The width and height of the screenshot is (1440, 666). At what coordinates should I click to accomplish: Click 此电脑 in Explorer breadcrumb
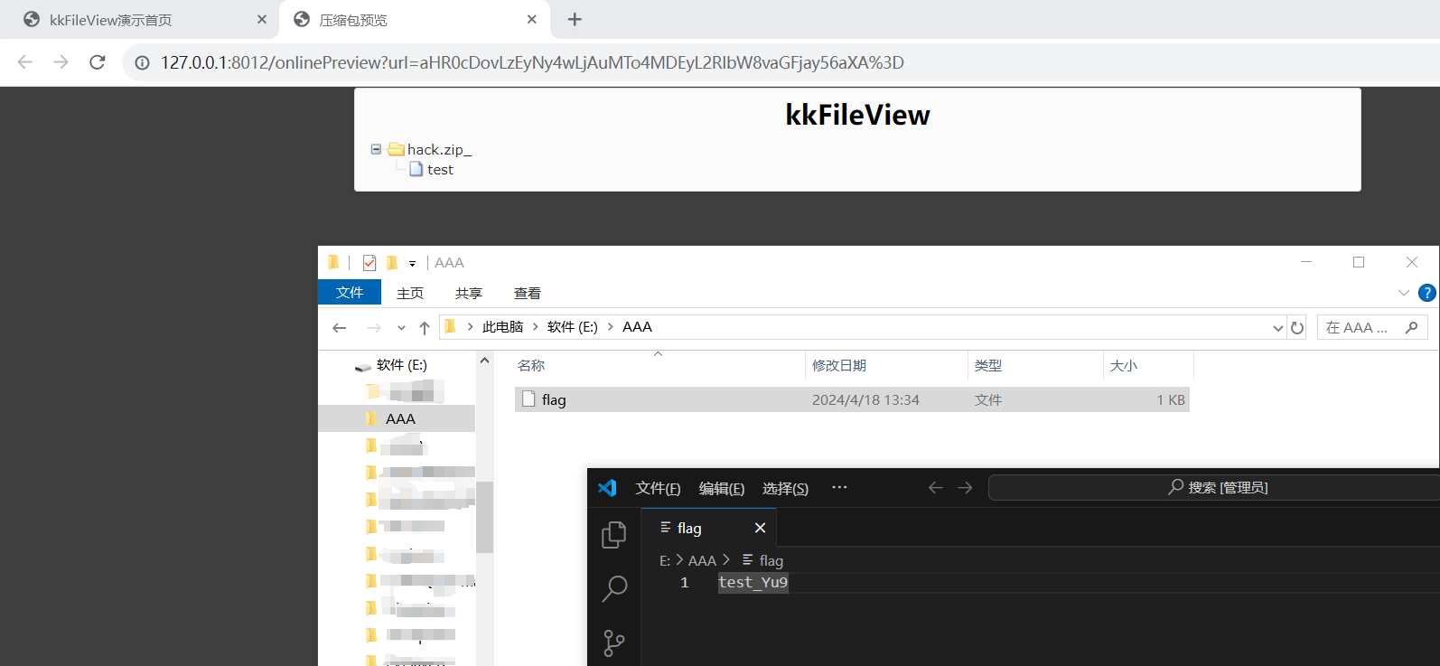(503, 327)
